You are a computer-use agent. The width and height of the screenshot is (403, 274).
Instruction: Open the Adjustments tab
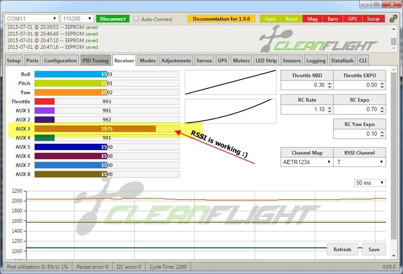(176, 61)
